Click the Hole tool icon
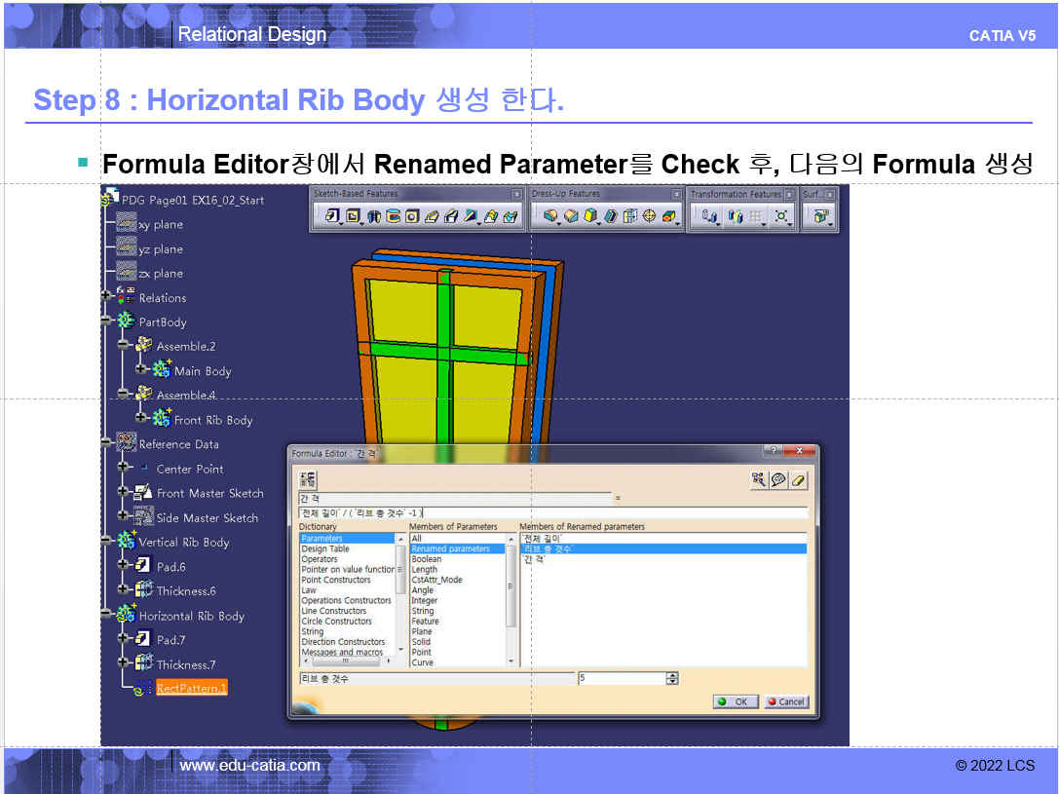Screen dimensions: 1059x794 [x=412, y=216]
